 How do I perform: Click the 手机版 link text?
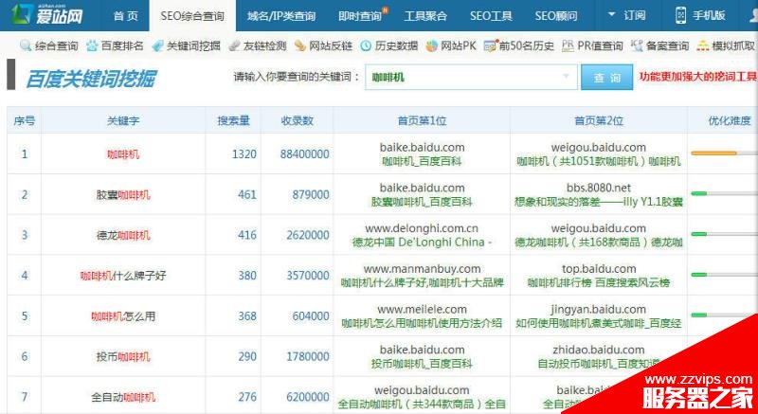(x=709, y=15)
